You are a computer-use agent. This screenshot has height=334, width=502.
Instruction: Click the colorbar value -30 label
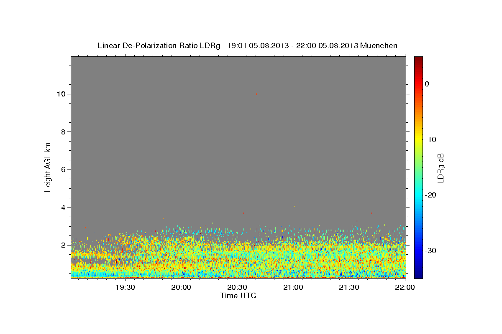pyautogui.click(x=431, y=250)
